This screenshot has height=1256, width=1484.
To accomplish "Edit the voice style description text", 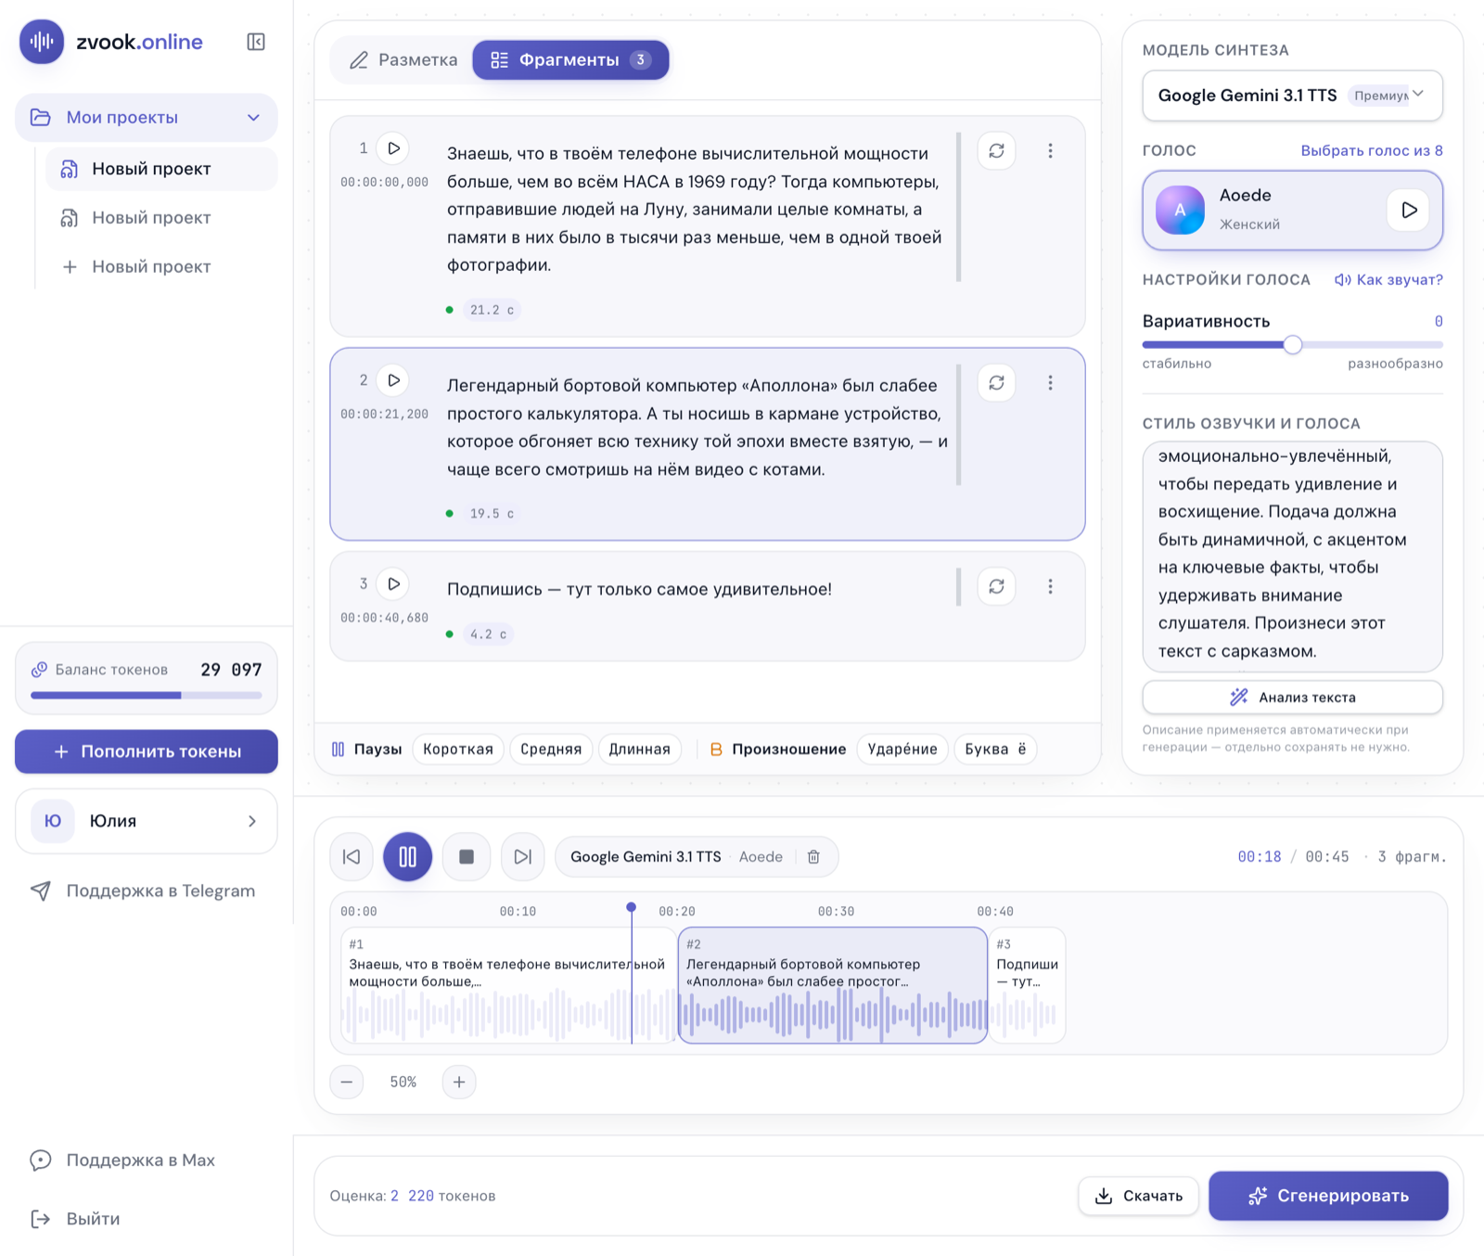I will pos(1292,555).
